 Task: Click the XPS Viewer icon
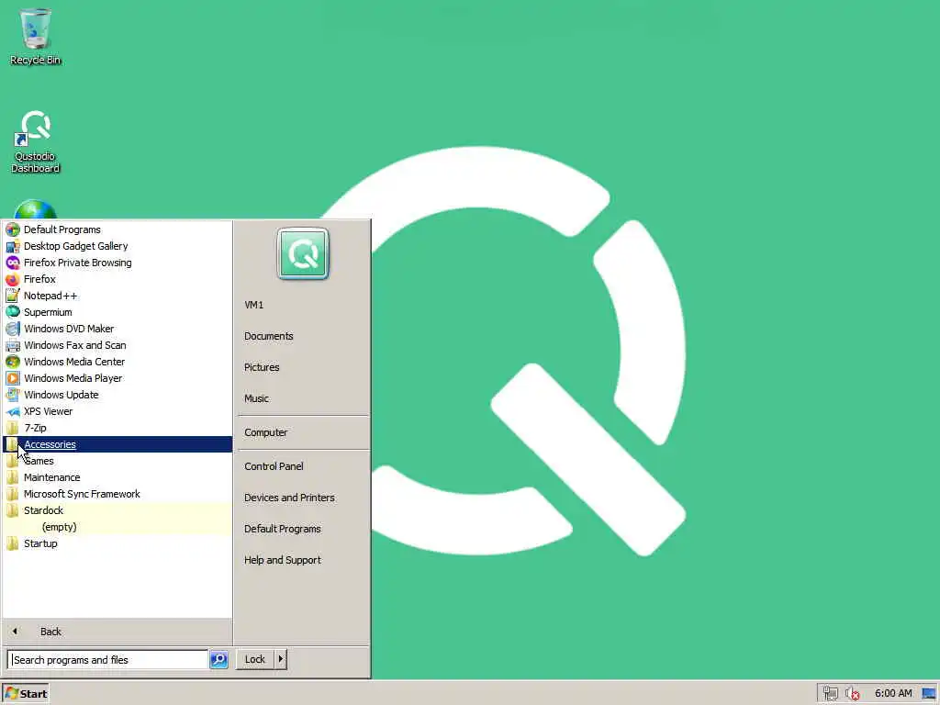(x=13, y=411)
